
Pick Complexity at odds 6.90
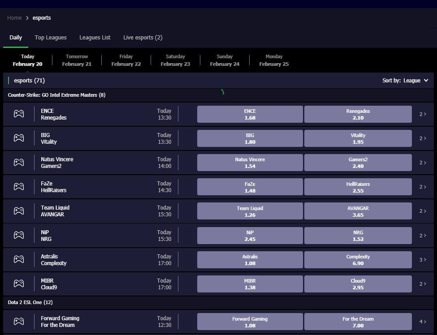tap(358, 260)
